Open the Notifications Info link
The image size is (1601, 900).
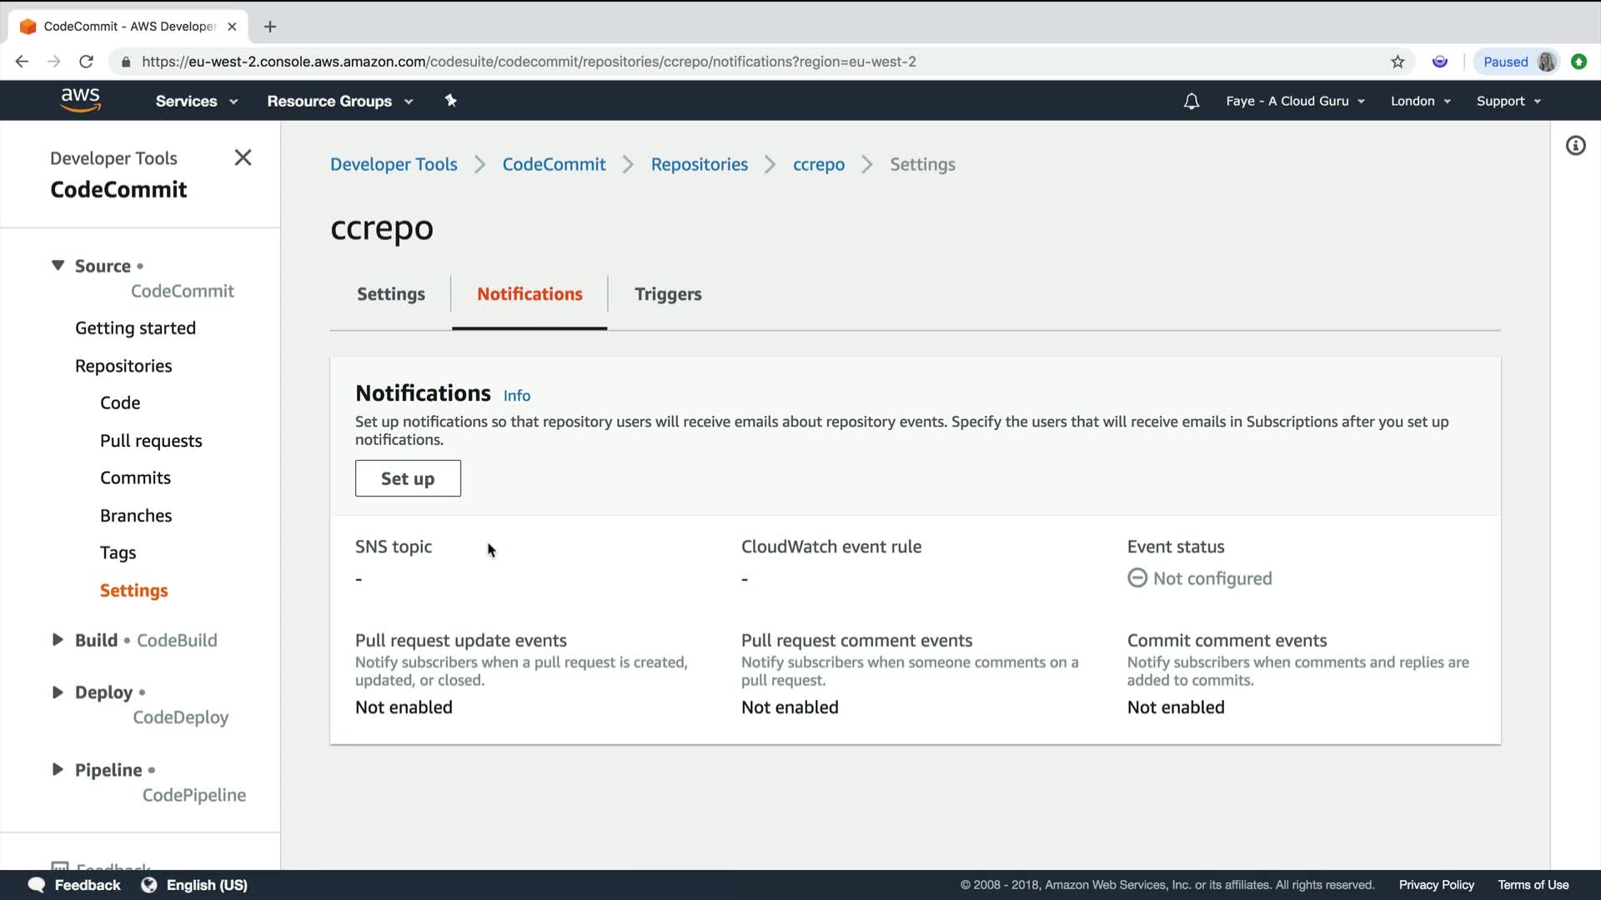click(516, 396)
